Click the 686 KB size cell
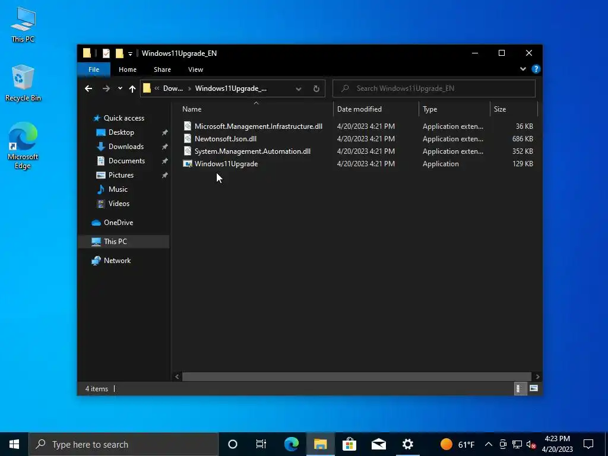The width and height of the screenshot is (608, 456). [x=522, y=139]
